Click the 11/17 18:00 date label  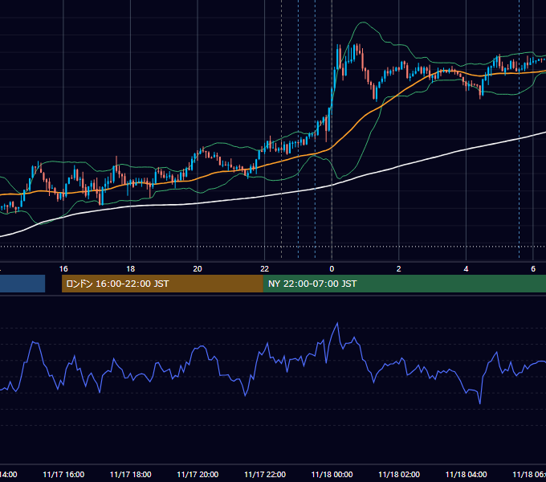coord(131,474)
